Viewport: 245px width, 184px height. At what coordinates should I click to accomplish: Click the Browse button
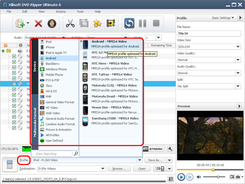pos(119,169)
